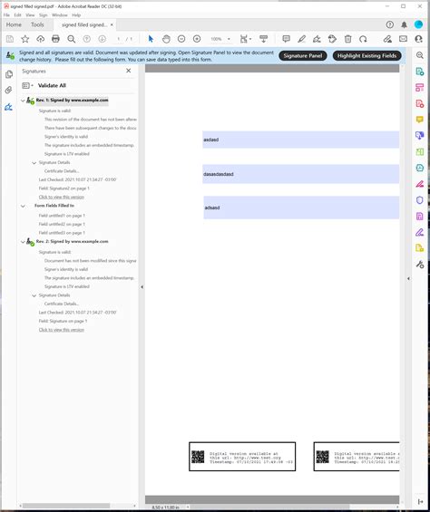
Task: Collapse the Form Fields Filled In node
Action: click(x=23, y=206)
